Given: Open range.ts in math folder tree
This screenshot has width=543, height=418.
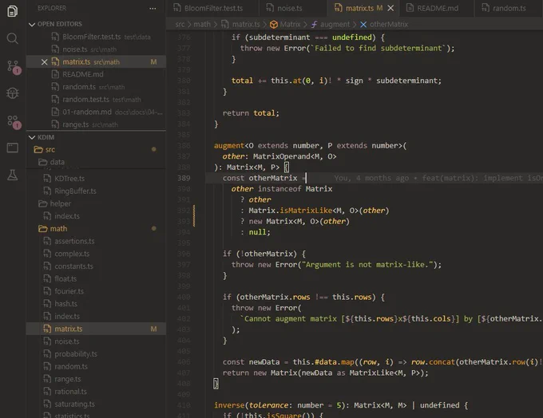Looking at the screenshot, I should pos(96,379).
